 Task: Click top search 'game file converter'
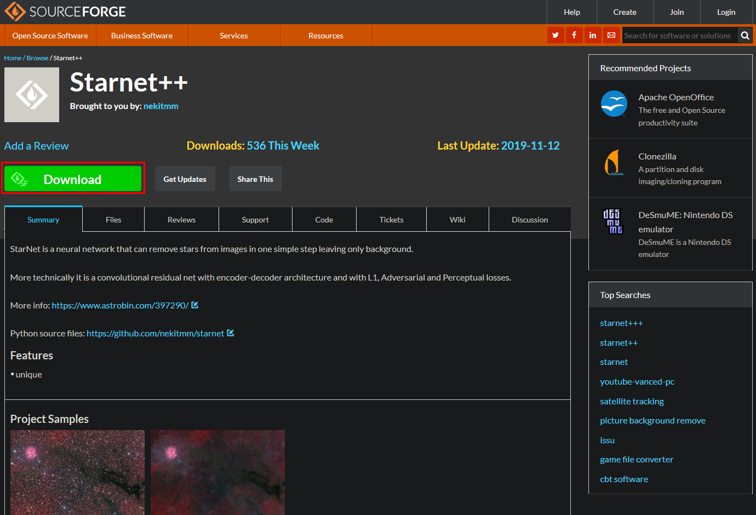(x=637, y=460)
